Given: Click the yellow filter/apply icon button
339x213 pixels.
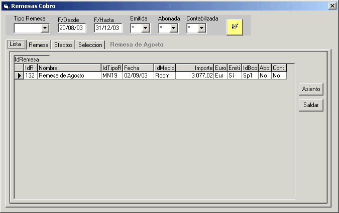Looking at the screenshot, I should tap(235, 27).
